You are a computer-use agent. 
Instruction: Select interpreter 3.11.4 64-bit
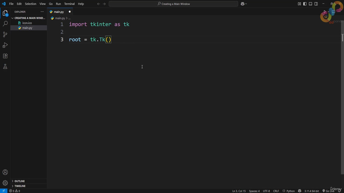click(311, 191)
